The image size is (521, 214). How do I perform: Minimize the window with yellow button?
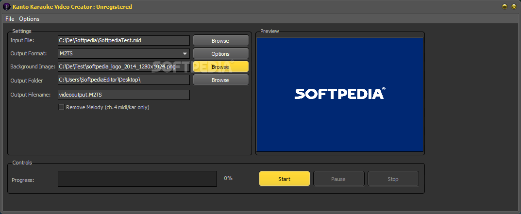click(x=504, y=6)
